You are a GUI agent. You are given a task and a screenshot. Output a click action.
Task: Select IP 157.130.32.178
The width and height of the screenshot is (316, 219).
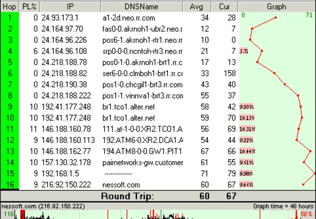[x=66, y=162]
